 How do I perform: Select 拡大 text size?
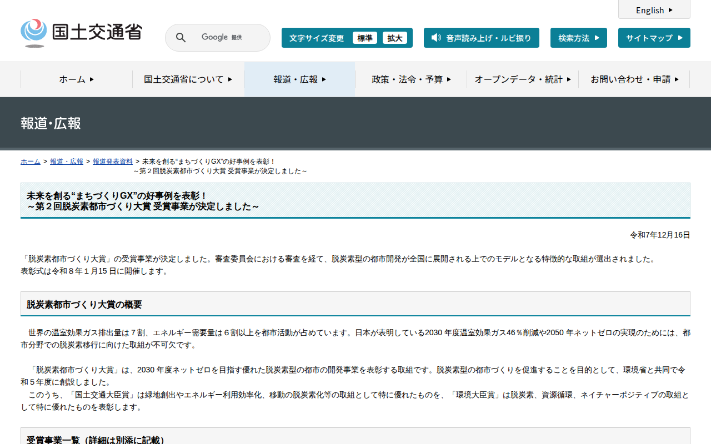coord(395,38)
